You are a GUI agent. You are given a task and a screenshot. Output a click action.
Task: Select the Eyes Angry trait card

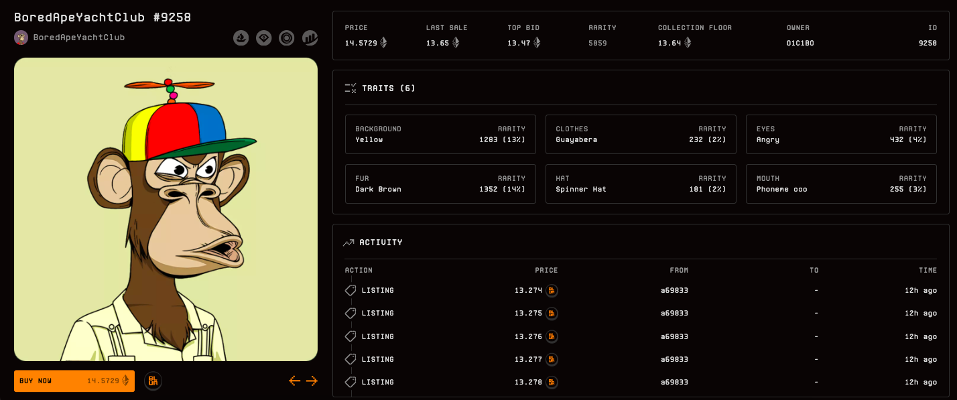coord(841,134)
